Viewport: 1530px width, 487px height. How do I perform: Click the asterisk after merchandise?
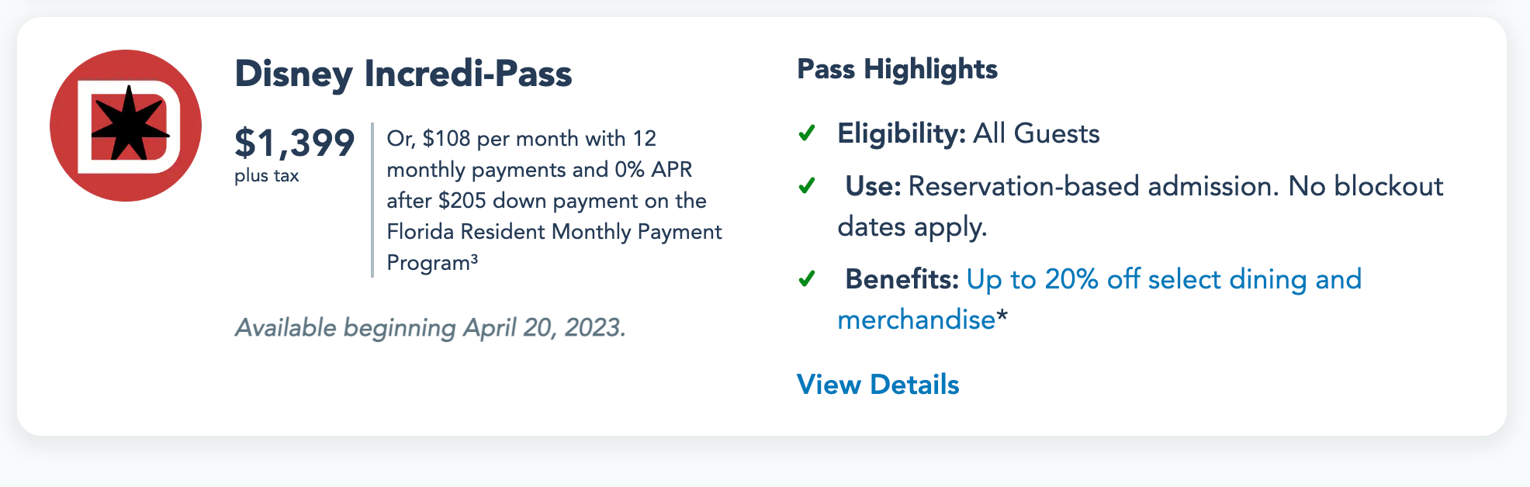tap(1002, 318)
